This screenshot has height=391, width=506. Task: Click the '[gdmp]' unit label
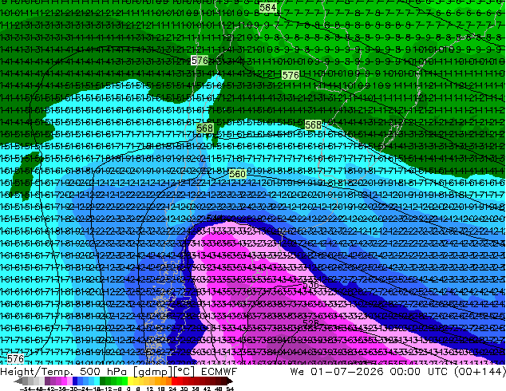point(152,372)
